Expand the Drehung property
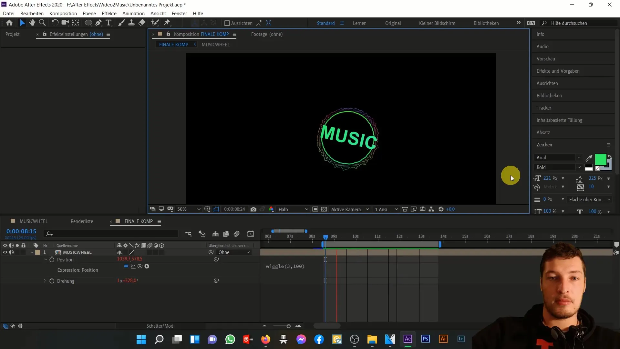620x349 pixels. pos(45,281)
